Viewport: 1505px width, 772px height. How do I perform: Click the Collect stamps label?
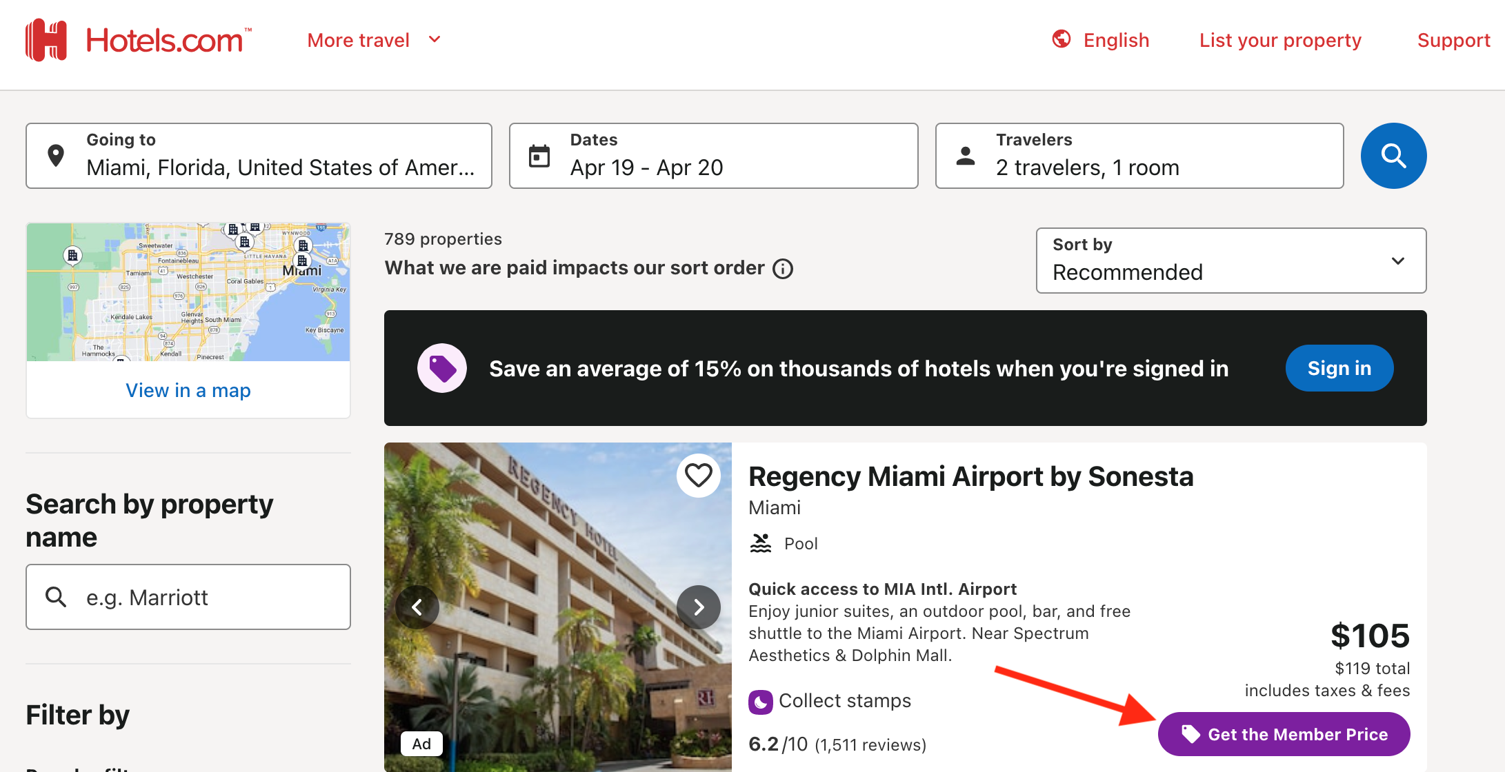click(845, 701)
